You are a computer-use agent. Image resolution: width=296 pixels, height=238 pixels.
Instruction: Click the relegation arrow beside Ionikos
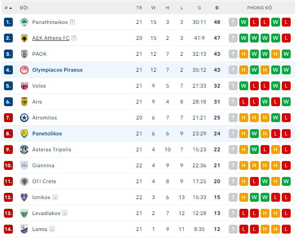click(x=55, y=197)
